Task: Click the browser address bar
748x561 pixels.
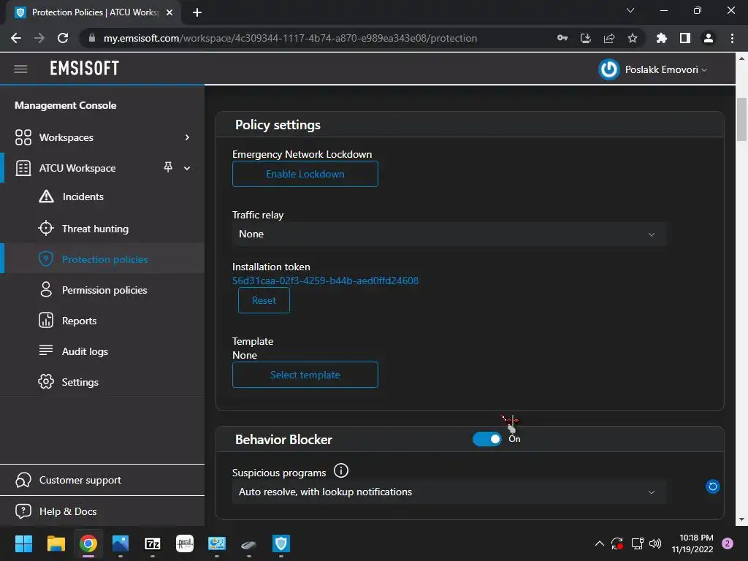Action: 290,38
